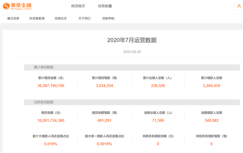Click the 借贷余额 value 10,201,724,380
This screenshot has height=153, width=243.
(x=51, y=120)
